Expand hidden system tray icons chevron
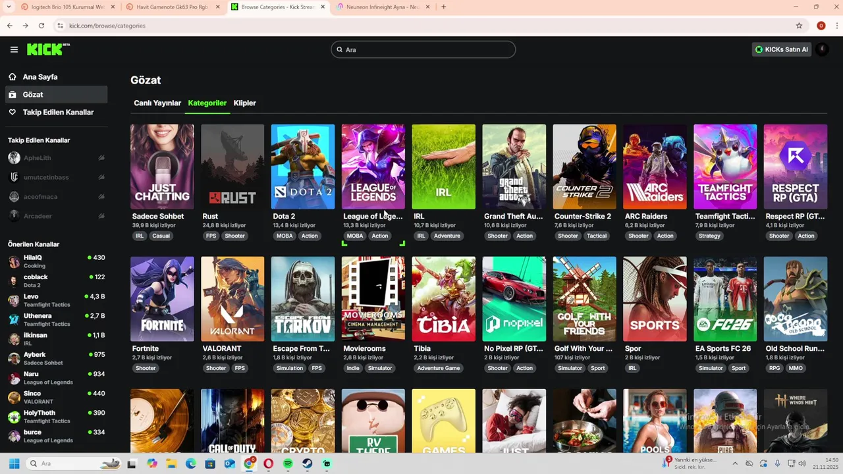The width and height of the screenshot is (843, 474). pos(735,463)
